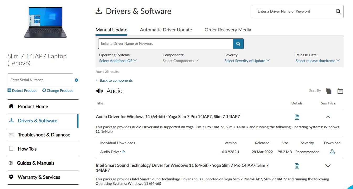
Task: Expand Intel Smart Sound Technology Driver files
Action: (x=328, y=166)
